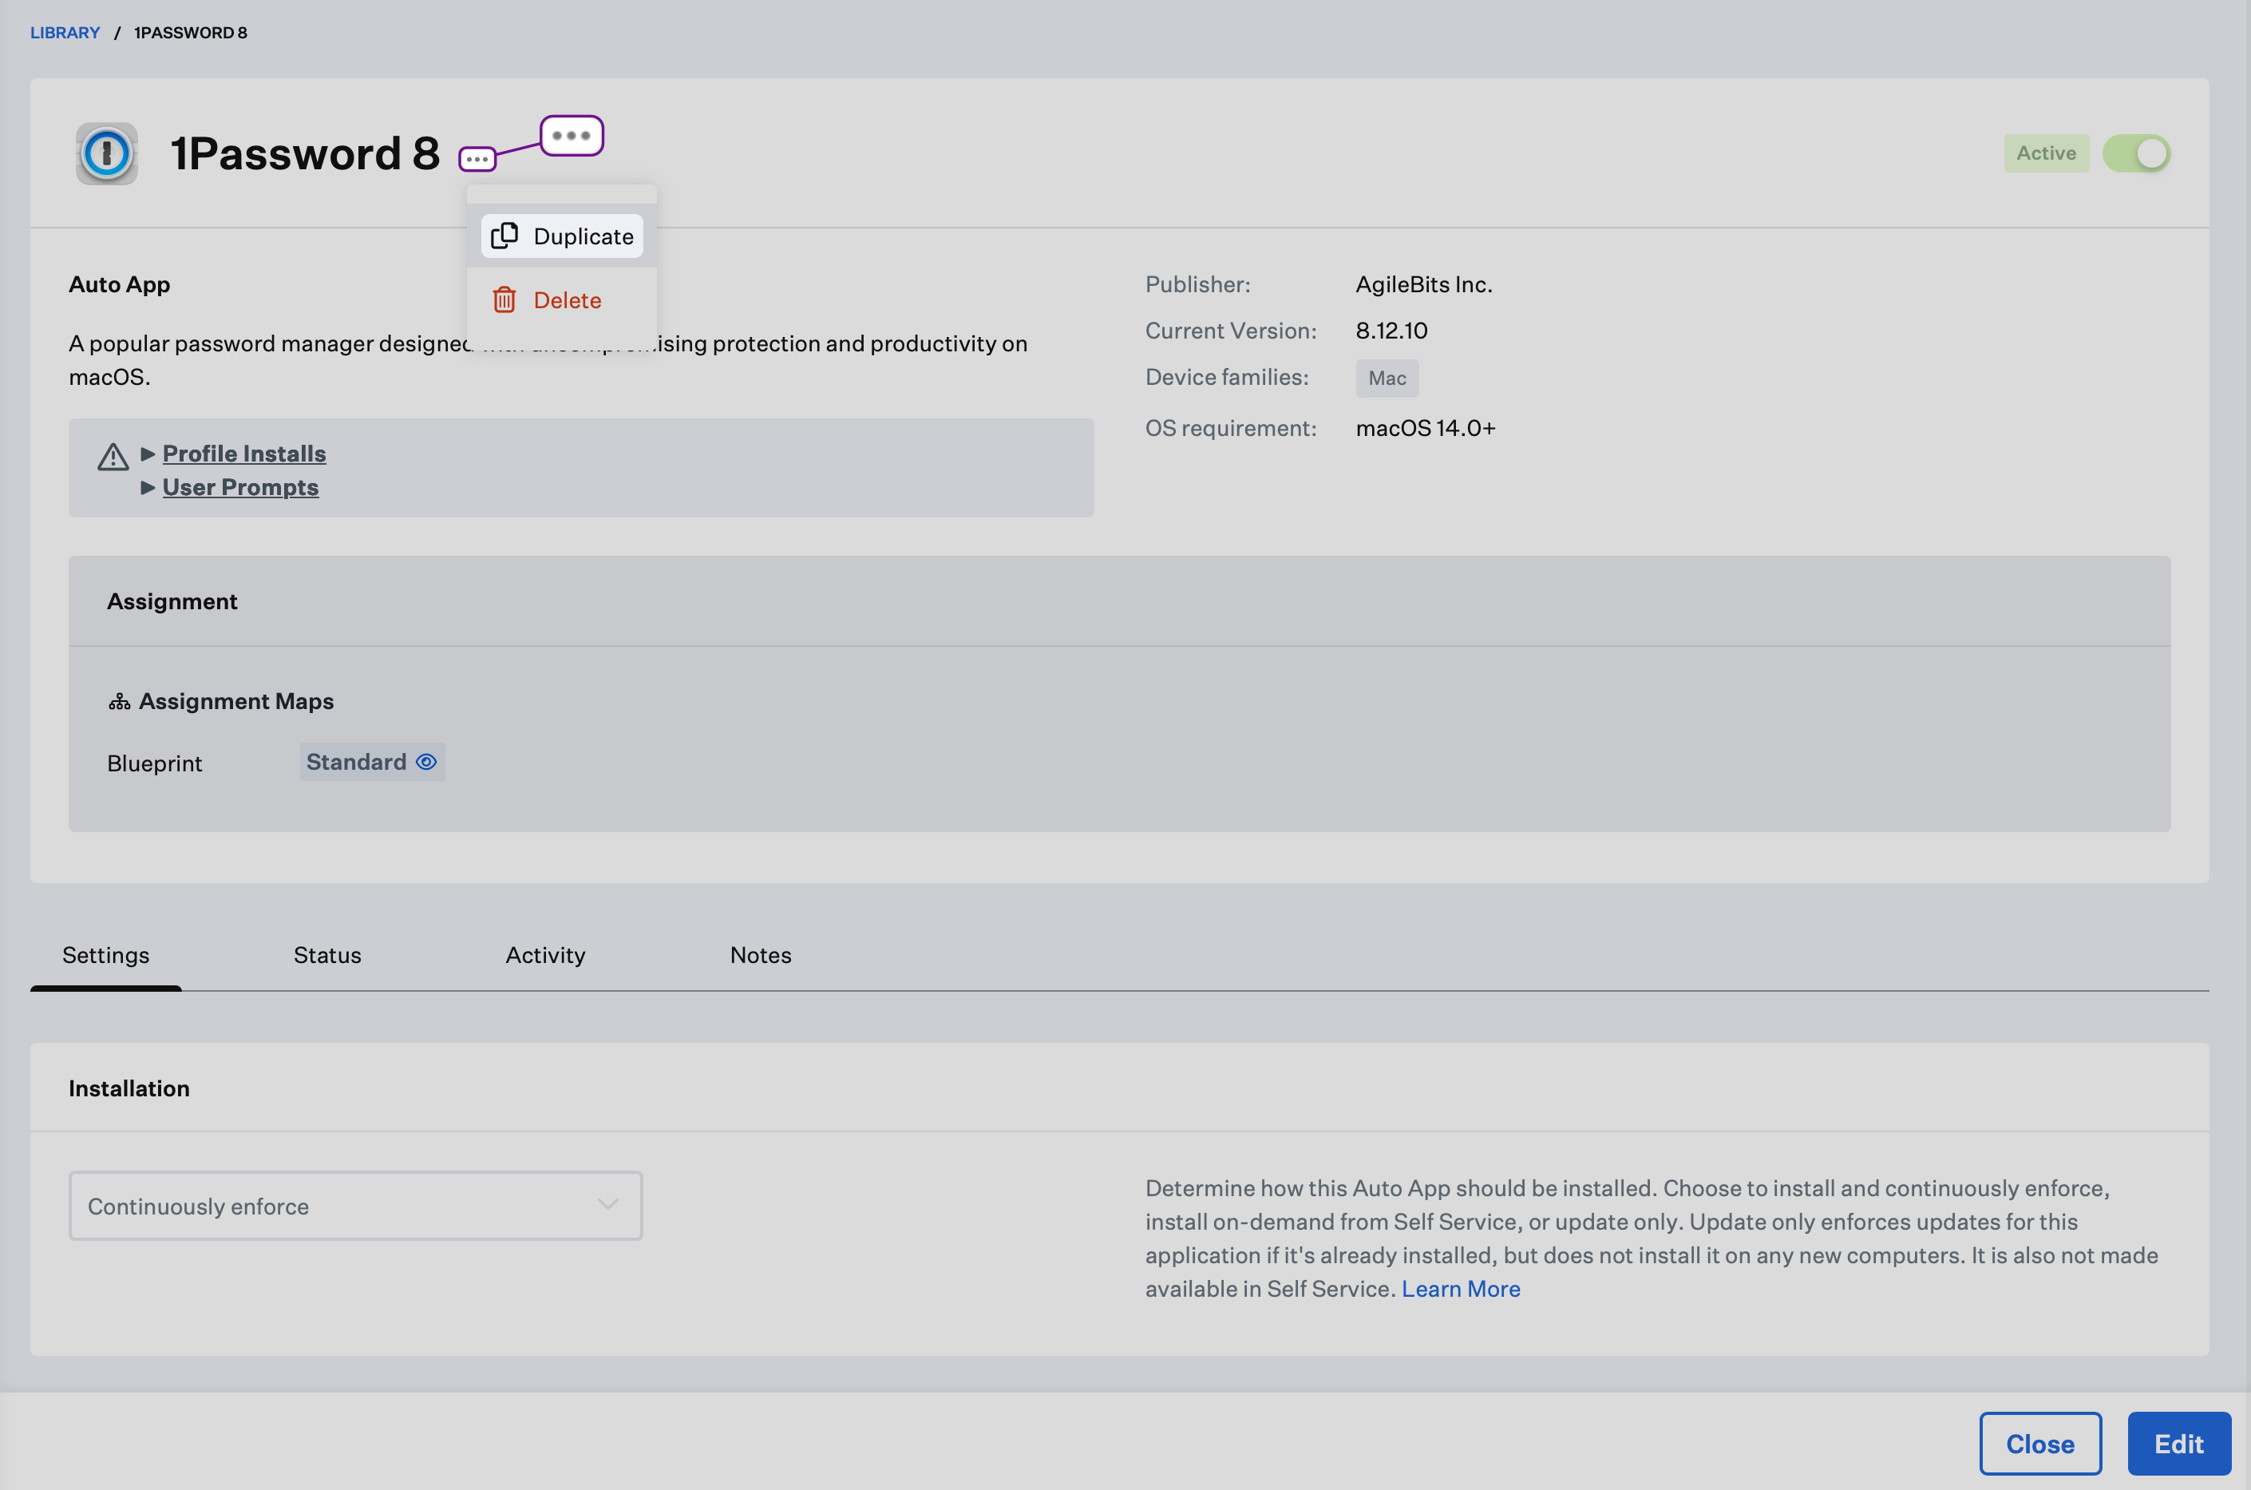2251x1490 pixels.
Task: Click the Assignment Maps hierarchy icon
Action: click(x=119, y=701)
